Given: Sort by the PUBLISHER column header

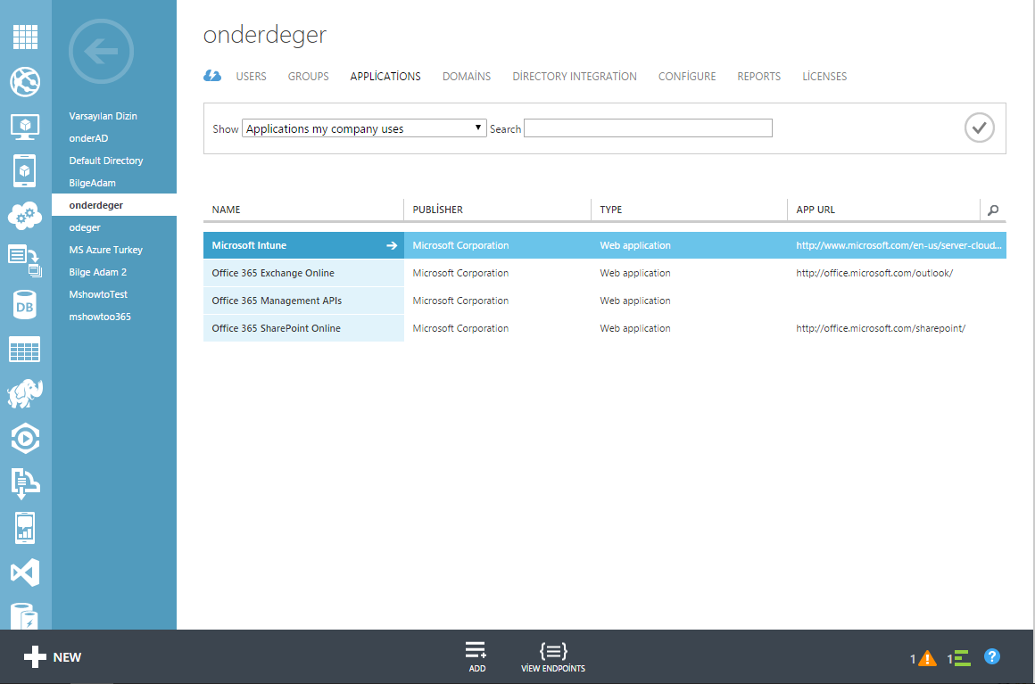Looking at the screenshot, I should point(437,210).
